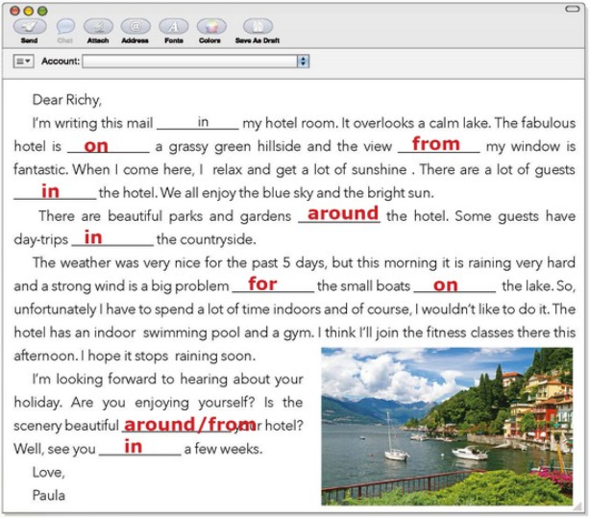The height and width of the screenshot is (518, 590).
Task: Expand the Account dropdown arrows
Action: (x=304, y=61)
